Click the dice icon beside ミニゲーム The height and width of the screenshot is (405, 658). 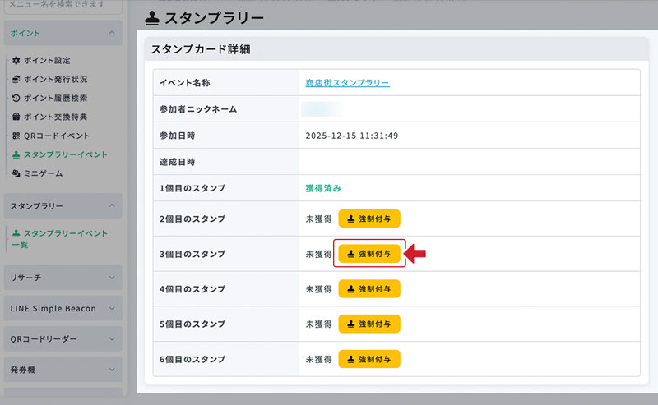click(x=16, y=173)
